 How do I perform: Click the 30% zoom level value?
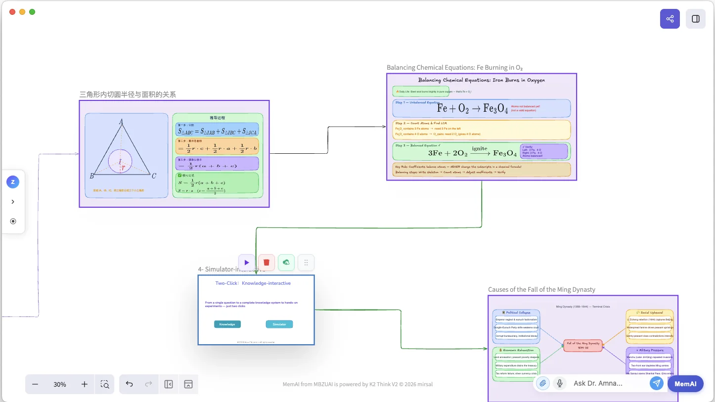tap(60, 385)
